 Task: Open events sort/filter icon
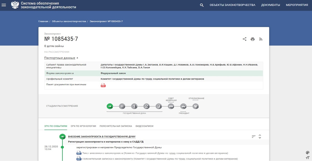[254, 137]
